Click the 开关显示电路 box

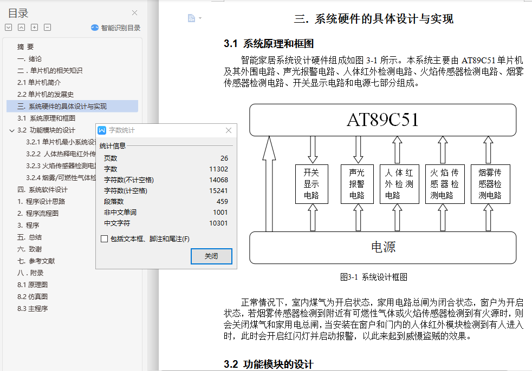[312, 184]
